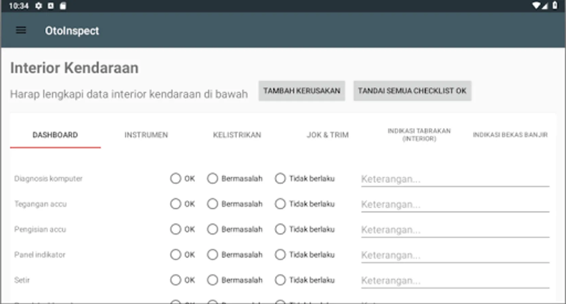Switch to the Instrumen tab

point(146,135)
